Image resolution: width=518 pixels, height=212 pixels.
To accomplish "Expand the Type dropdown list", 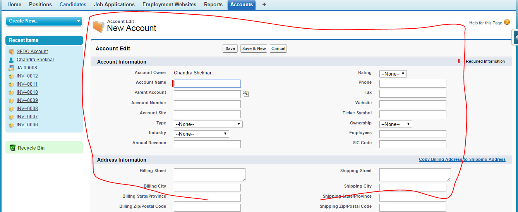I will pos(208,124).
